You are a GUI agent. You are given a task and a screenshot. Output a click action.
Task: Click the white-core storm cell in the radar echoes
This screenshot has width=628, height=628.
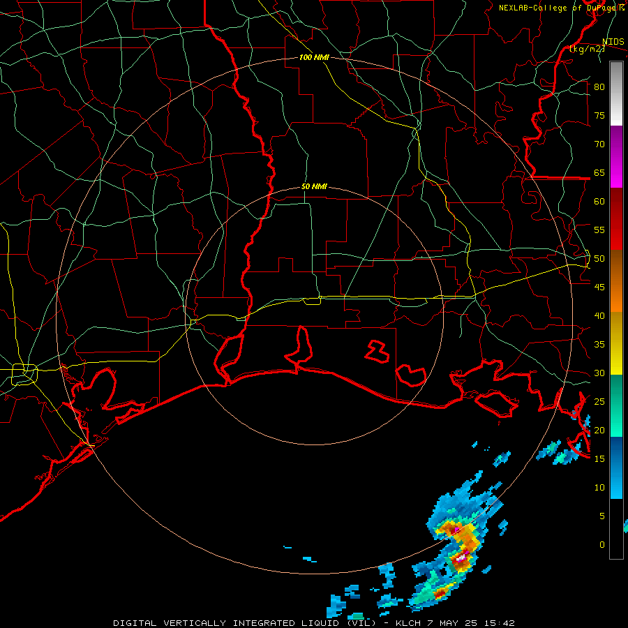point(461,557)
